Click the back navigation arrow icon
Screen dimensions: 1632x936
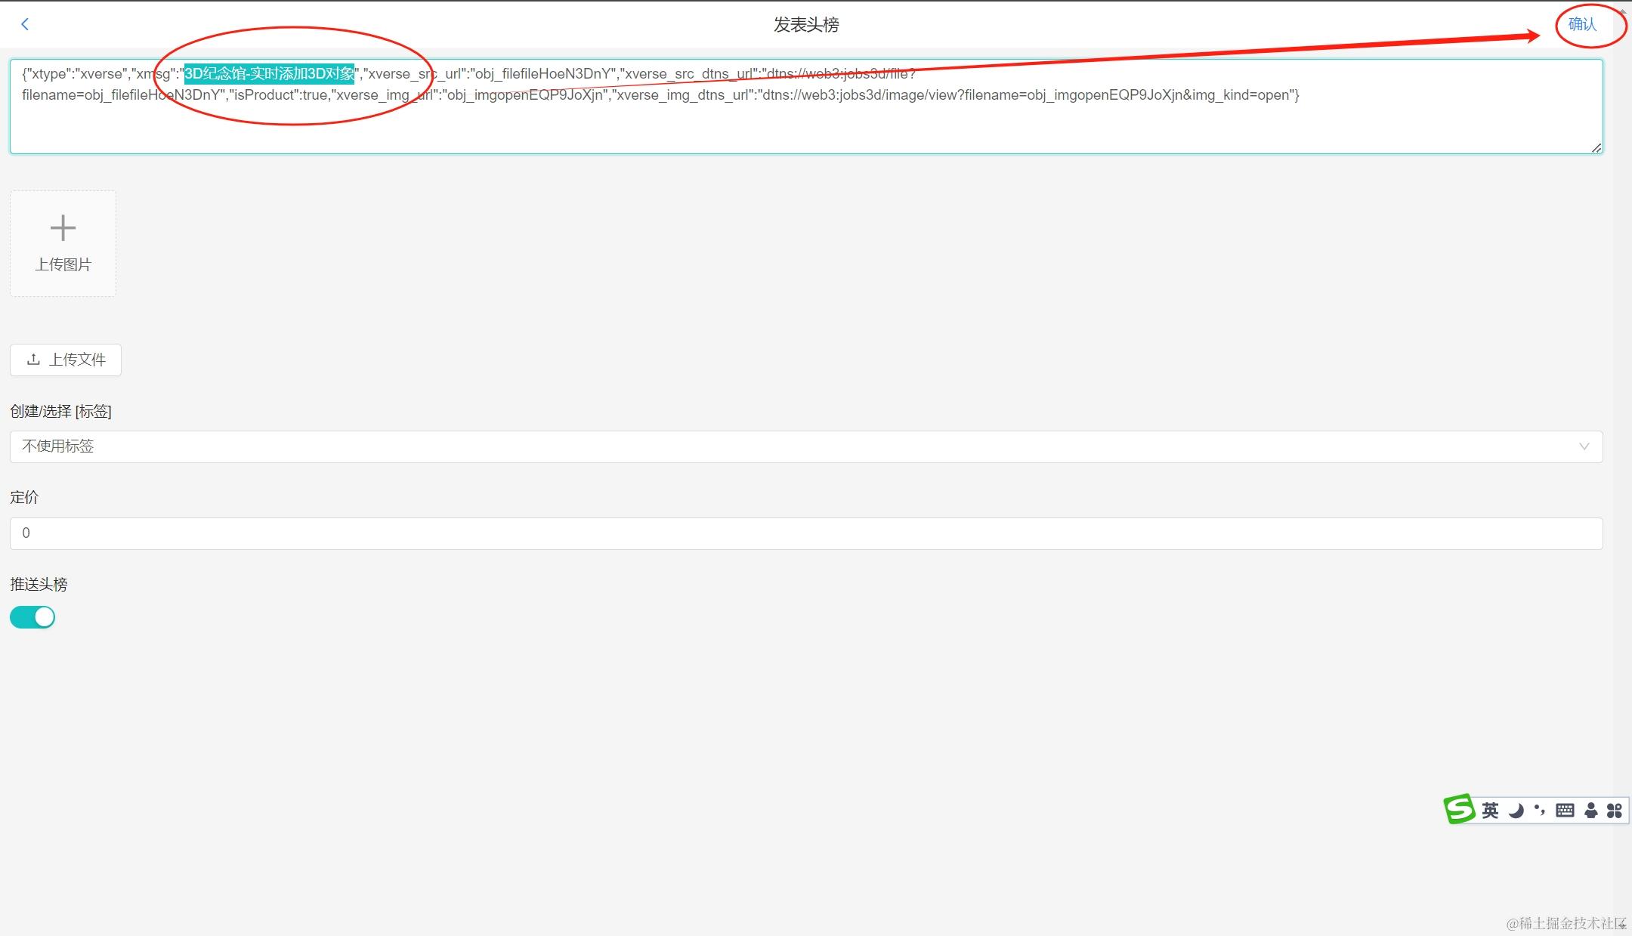point(25,23)
